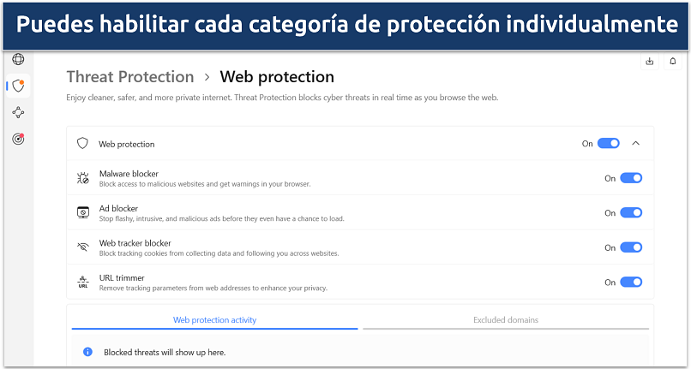Screen dimensions: 691x369
Task: Turn off the main Web protection toggle
Action: click(609, 144)
